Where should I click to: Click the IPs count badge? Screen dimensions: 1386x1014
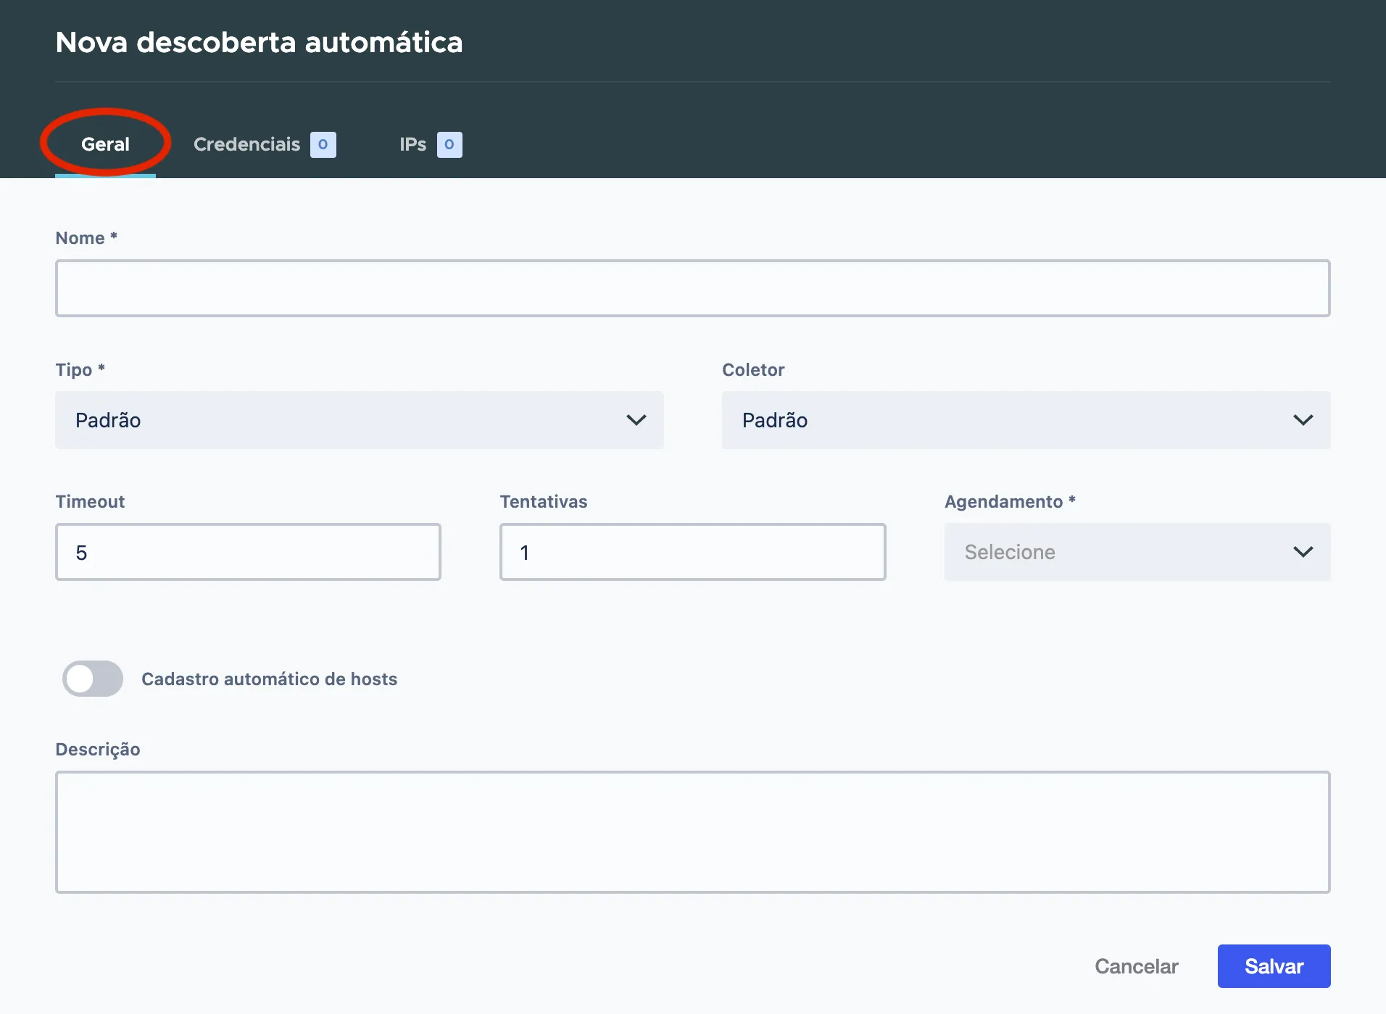click(x=449, y=144)
